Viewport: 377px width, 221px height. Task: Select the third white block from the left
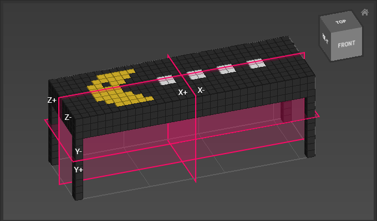pos(226,69)
